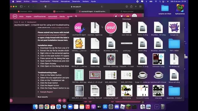Open the Listening Part 1.pdf file

[x=111, y=91]
